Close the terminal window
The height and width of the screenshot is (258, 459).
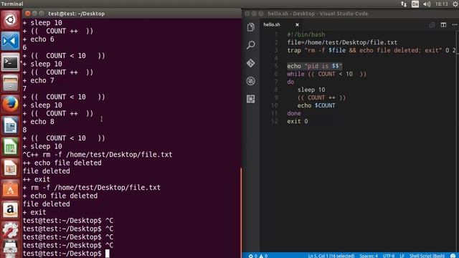click(27, 14)
